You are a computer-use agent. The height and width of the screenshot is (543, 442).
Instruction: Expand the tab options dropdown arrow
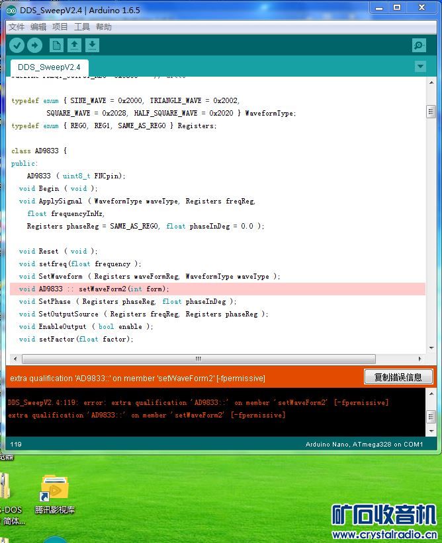click(x=420, y=66)
